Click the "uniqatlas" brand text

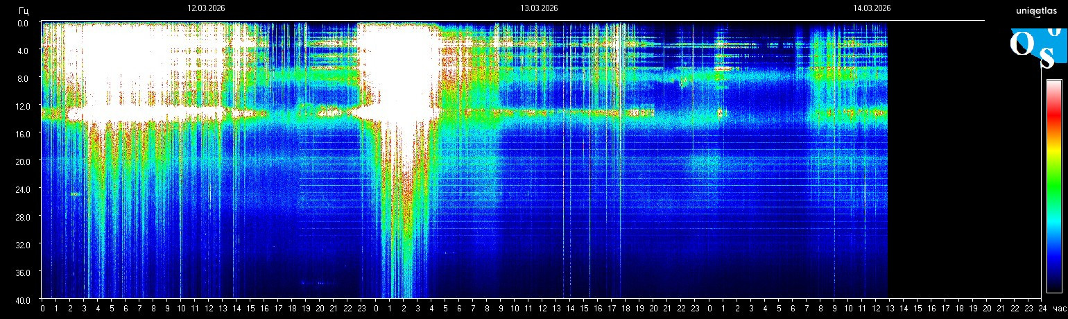(1036, 10)
